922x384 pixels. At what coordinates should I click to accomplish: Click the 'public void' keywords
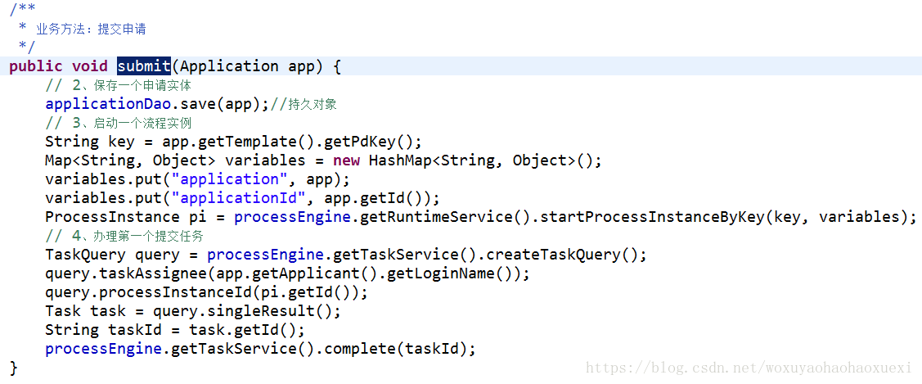[58, 66]
